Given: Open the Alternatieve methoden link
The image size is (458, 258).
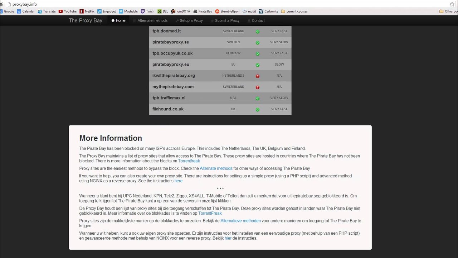Looking at the screenshot, I should point(240,221).
